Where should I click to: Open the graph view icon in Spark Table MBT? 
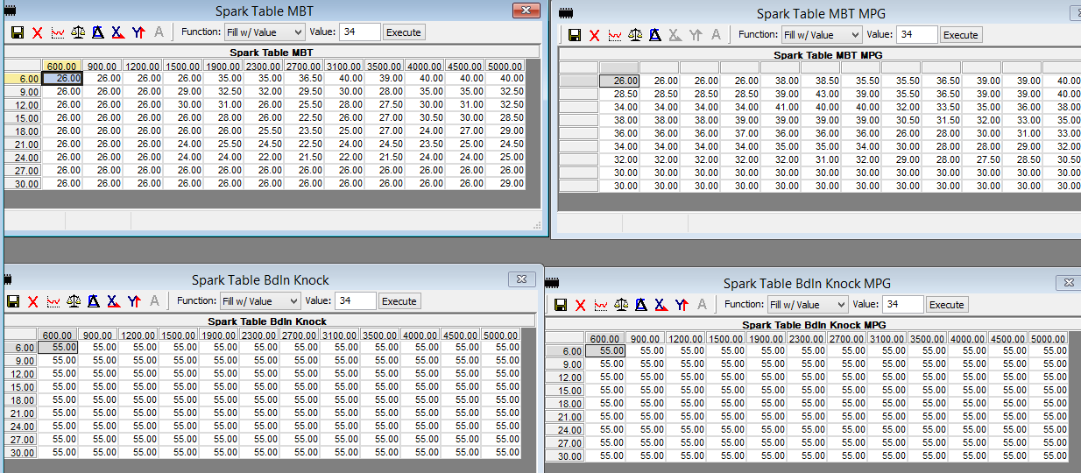click(x=58, y=32)
